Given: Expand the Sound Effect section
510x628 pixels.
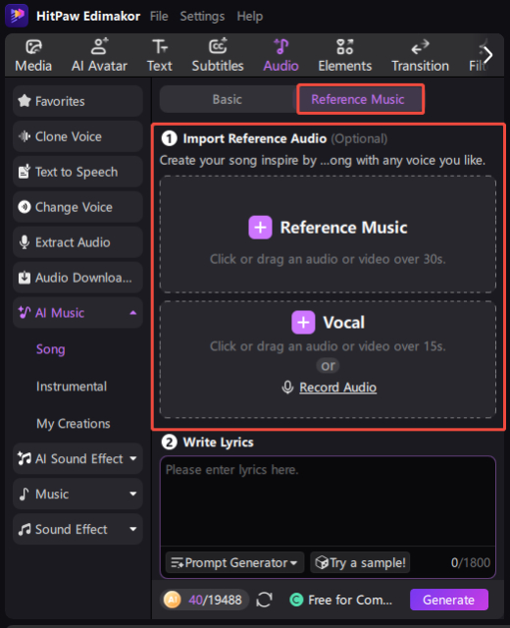Looking at the screenshot, I should click(x=133, y=529).
